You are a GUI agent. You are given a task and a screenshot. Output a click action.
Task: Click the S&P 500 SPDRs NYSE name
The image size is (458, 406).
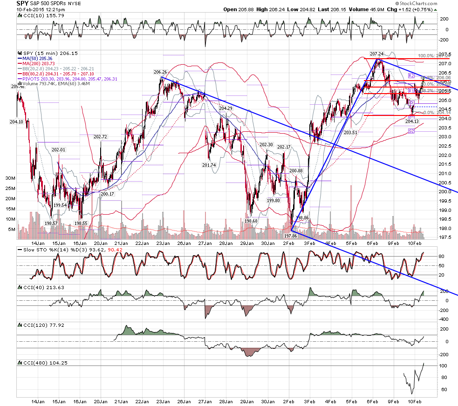click(x=55, y=4)
